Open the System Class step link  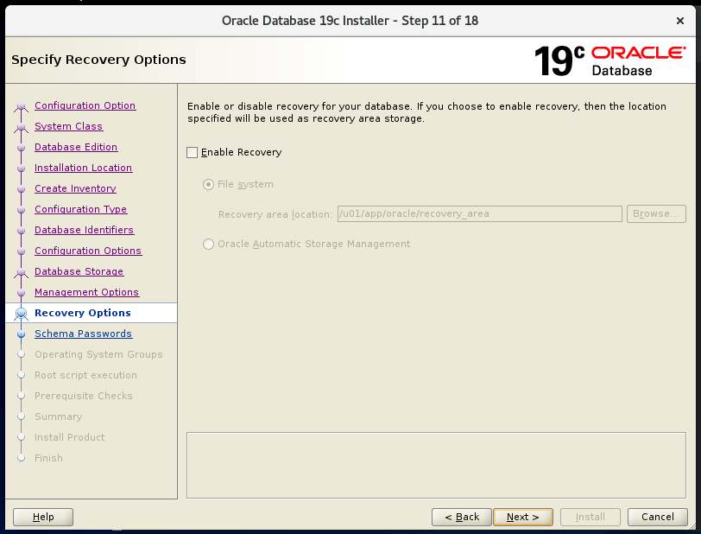69,126
